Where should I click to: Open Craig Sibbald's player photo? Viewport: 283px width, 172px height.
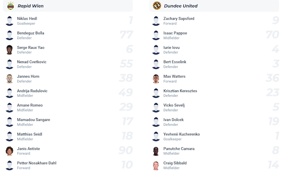tap(156, 165)
